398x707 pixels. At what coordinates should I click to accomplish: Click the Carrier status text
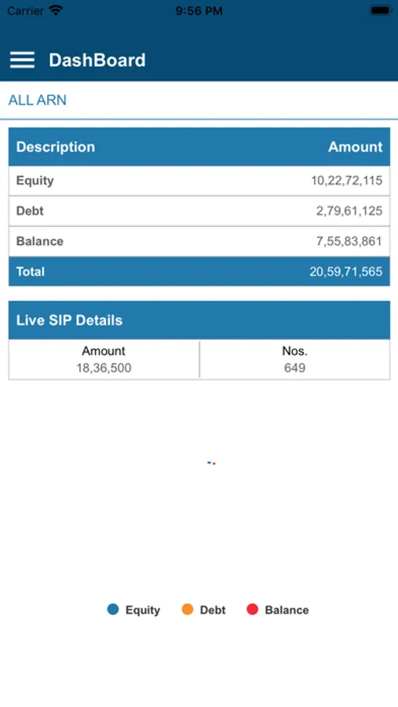[25, 10]
